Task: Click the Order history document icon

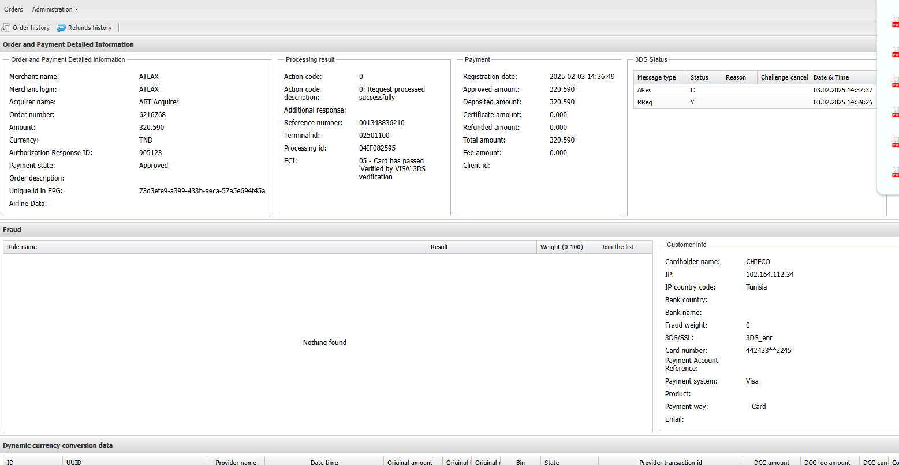Action: [6, 28]
